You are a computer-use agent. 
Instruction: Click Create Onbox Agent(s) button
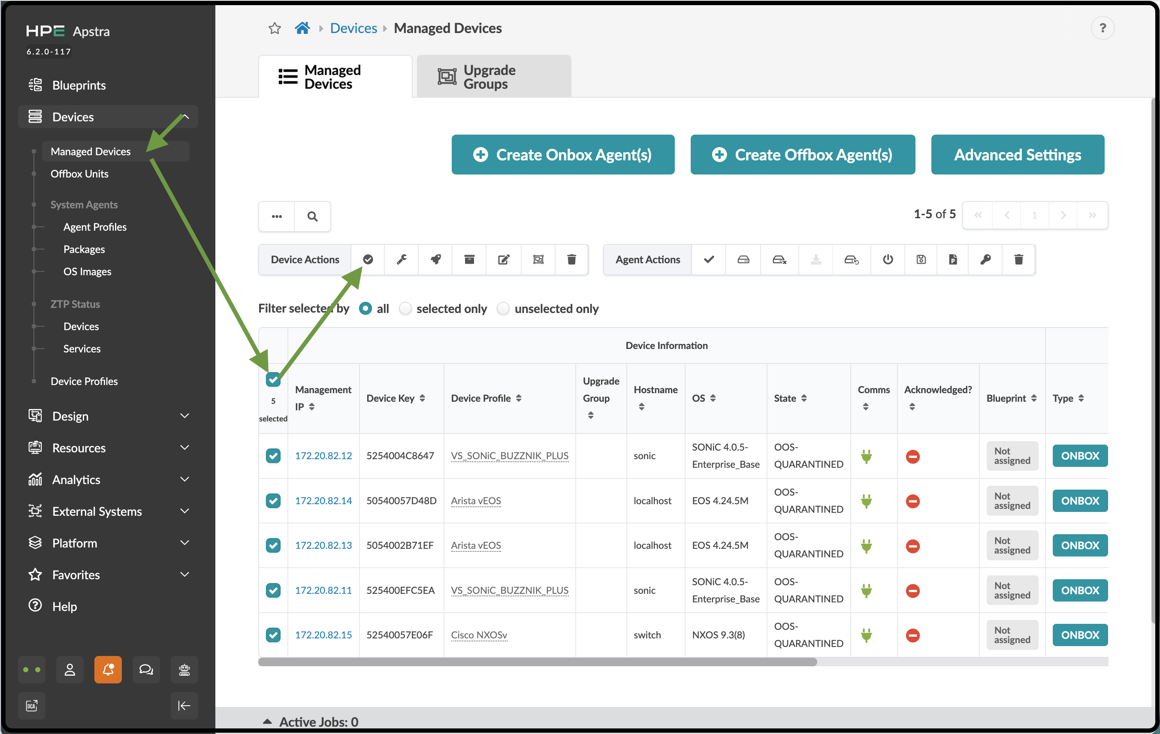pyautogui.click(x=563, y=154)
